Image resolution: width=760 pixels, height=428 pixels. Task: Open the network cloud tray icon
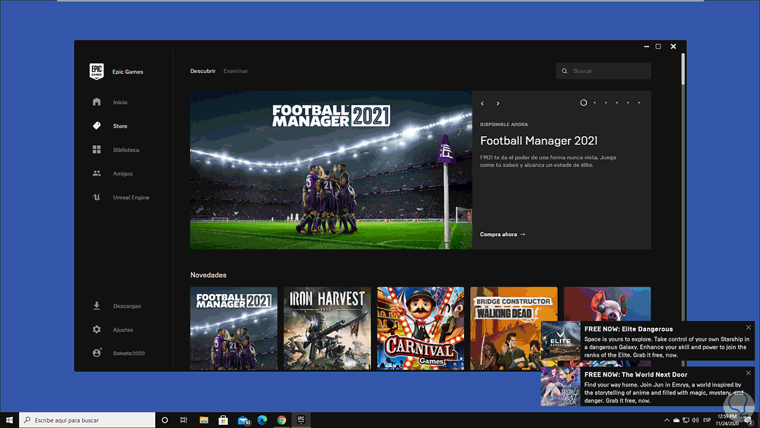[676, 420]
